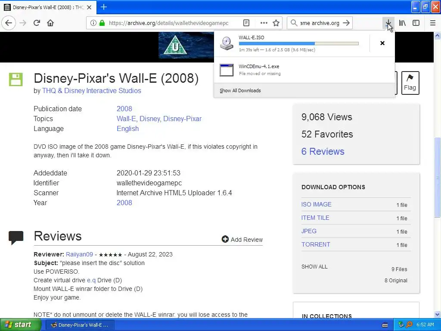Click the address bar URL field
This screenshot has height=331, width=441.
pos(168,23)
